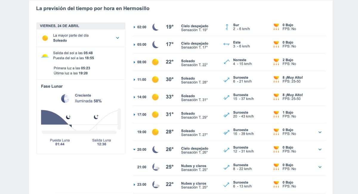Click the ¡Muy Alto! UV icon on 14:00 row
The height and width of the screenshot is (194, 358).
276,97
